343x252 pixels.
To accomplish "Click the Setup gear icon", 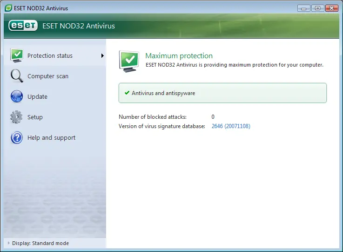I will coord(16,117).
